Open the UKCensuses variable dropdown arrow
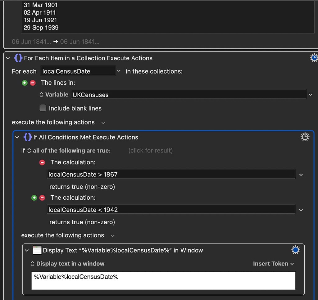Viewport: 318px width, 300px height. (310, 95)
